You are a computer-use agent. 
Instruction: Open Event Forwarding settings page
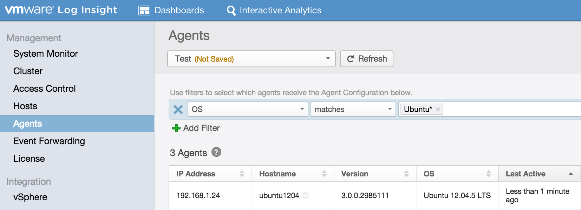tap(49, 141)
